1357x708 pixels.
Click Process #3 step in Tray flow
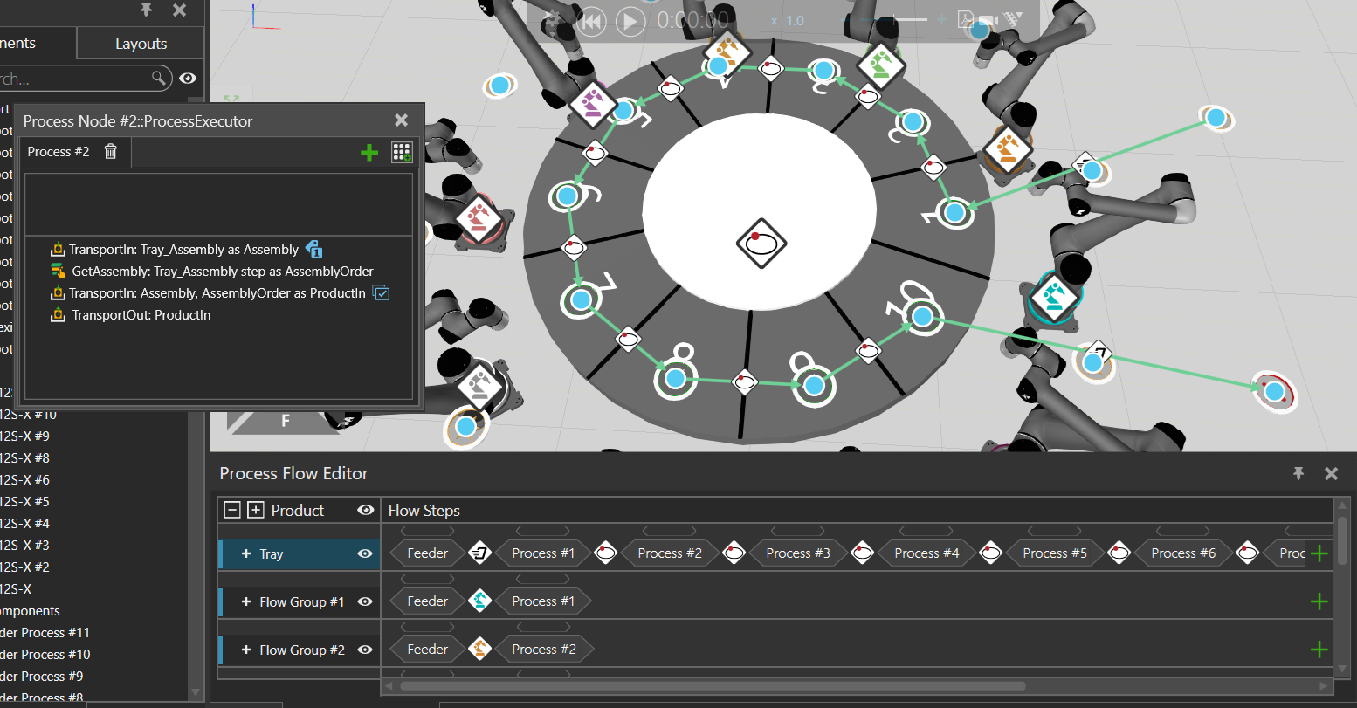(797, 553)
